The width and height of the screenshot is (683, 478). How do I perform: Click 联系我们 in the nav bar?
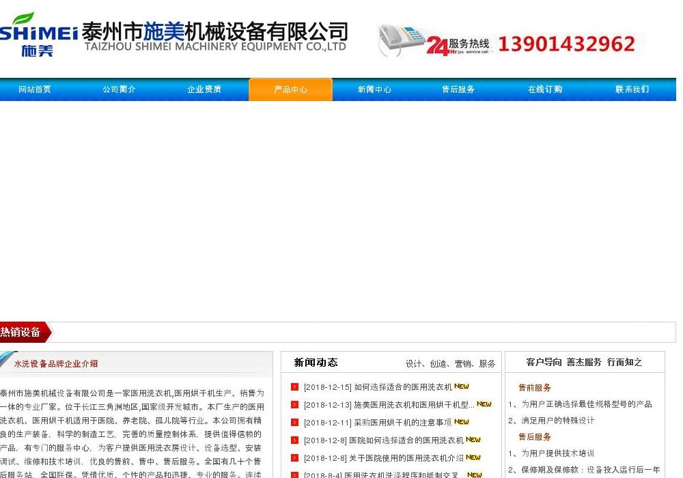pos(632,89)
